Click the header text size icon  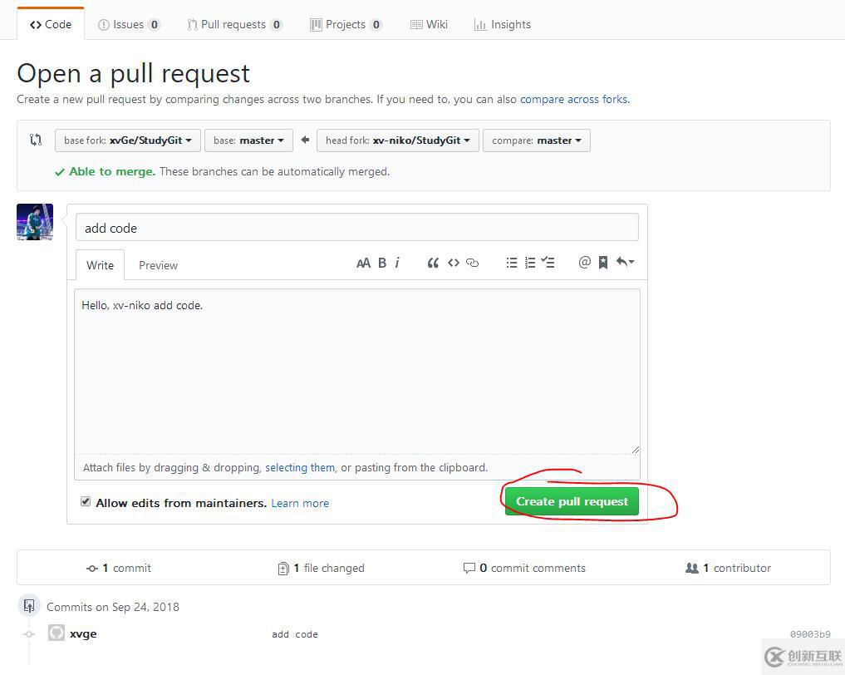[363, 263]
